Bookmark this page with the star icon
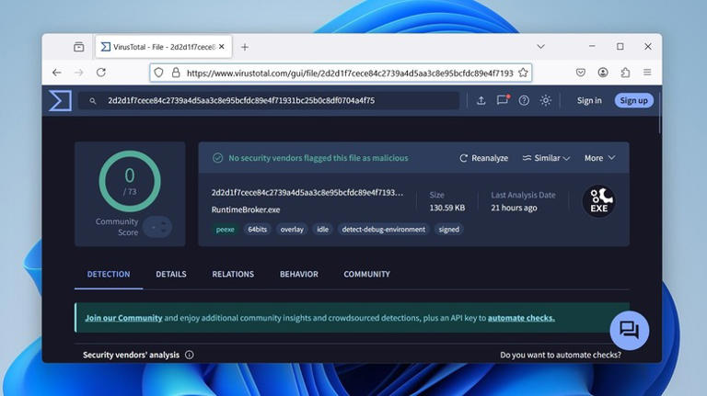Viewport: 707px width, 396px height. [x=523, y=73]
